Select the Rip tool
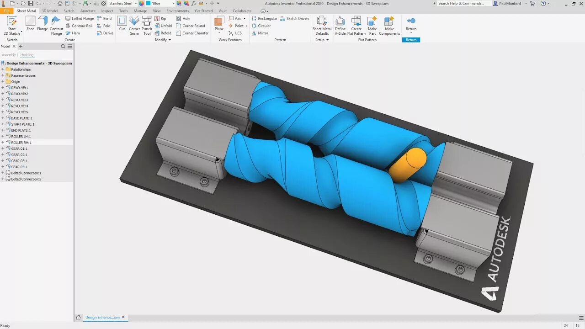Viewport: 585px width, 329px height. (x=160, y=19)
